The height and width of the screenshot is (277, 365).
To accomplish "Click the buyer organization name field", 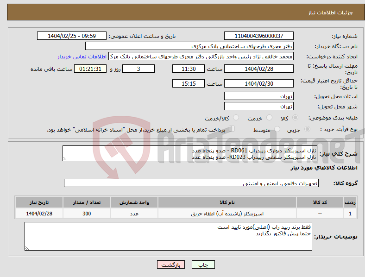I will click(x=189, y=46).
